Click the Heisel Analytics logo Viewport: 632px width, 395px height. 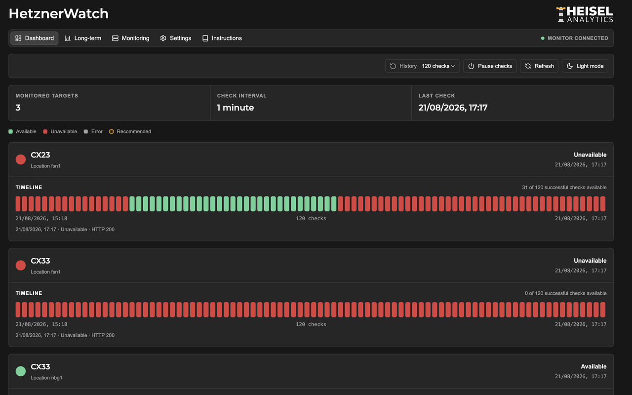[585, 14]
